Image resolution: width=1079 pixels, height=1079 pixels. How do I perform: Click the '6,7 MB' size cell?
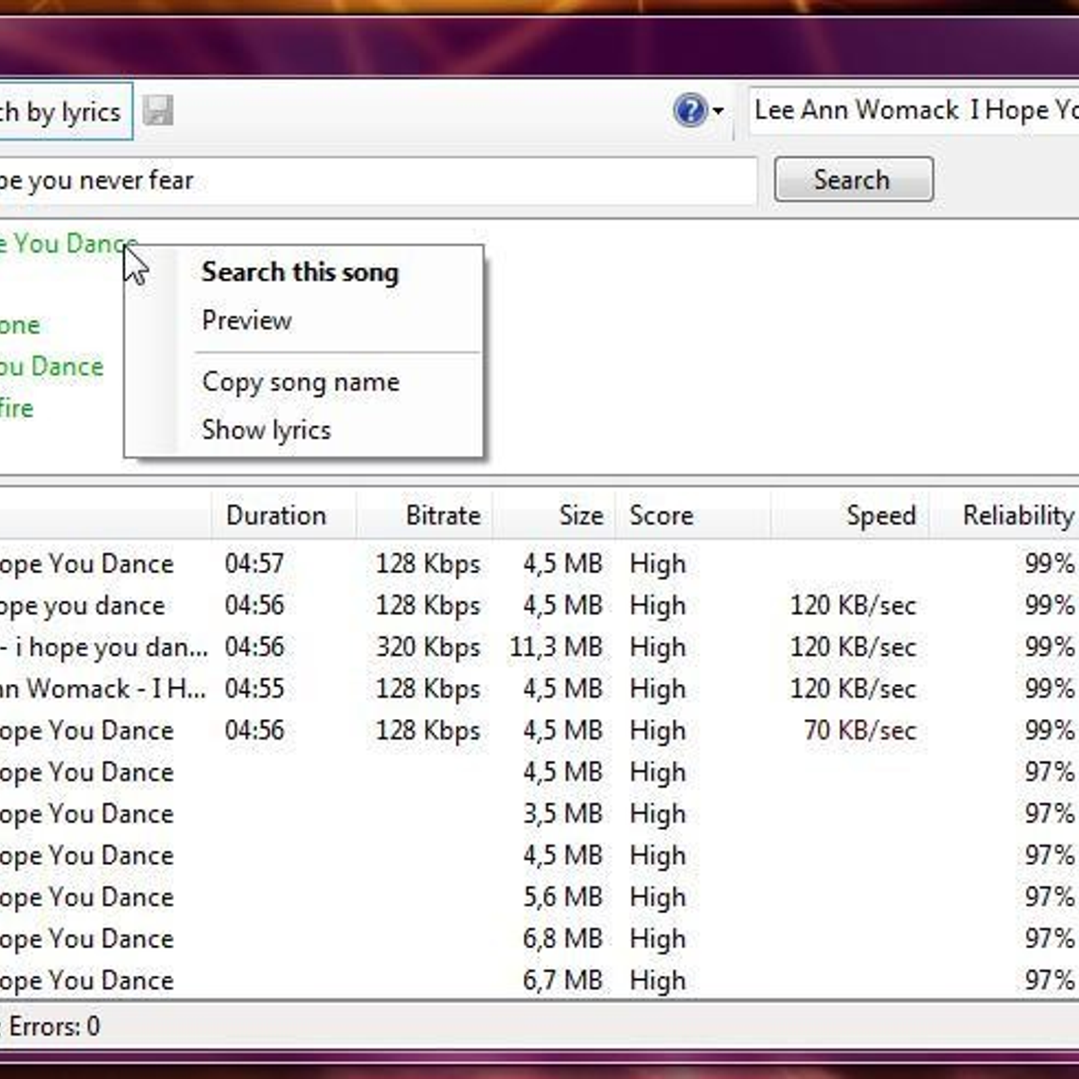[562, 981]
